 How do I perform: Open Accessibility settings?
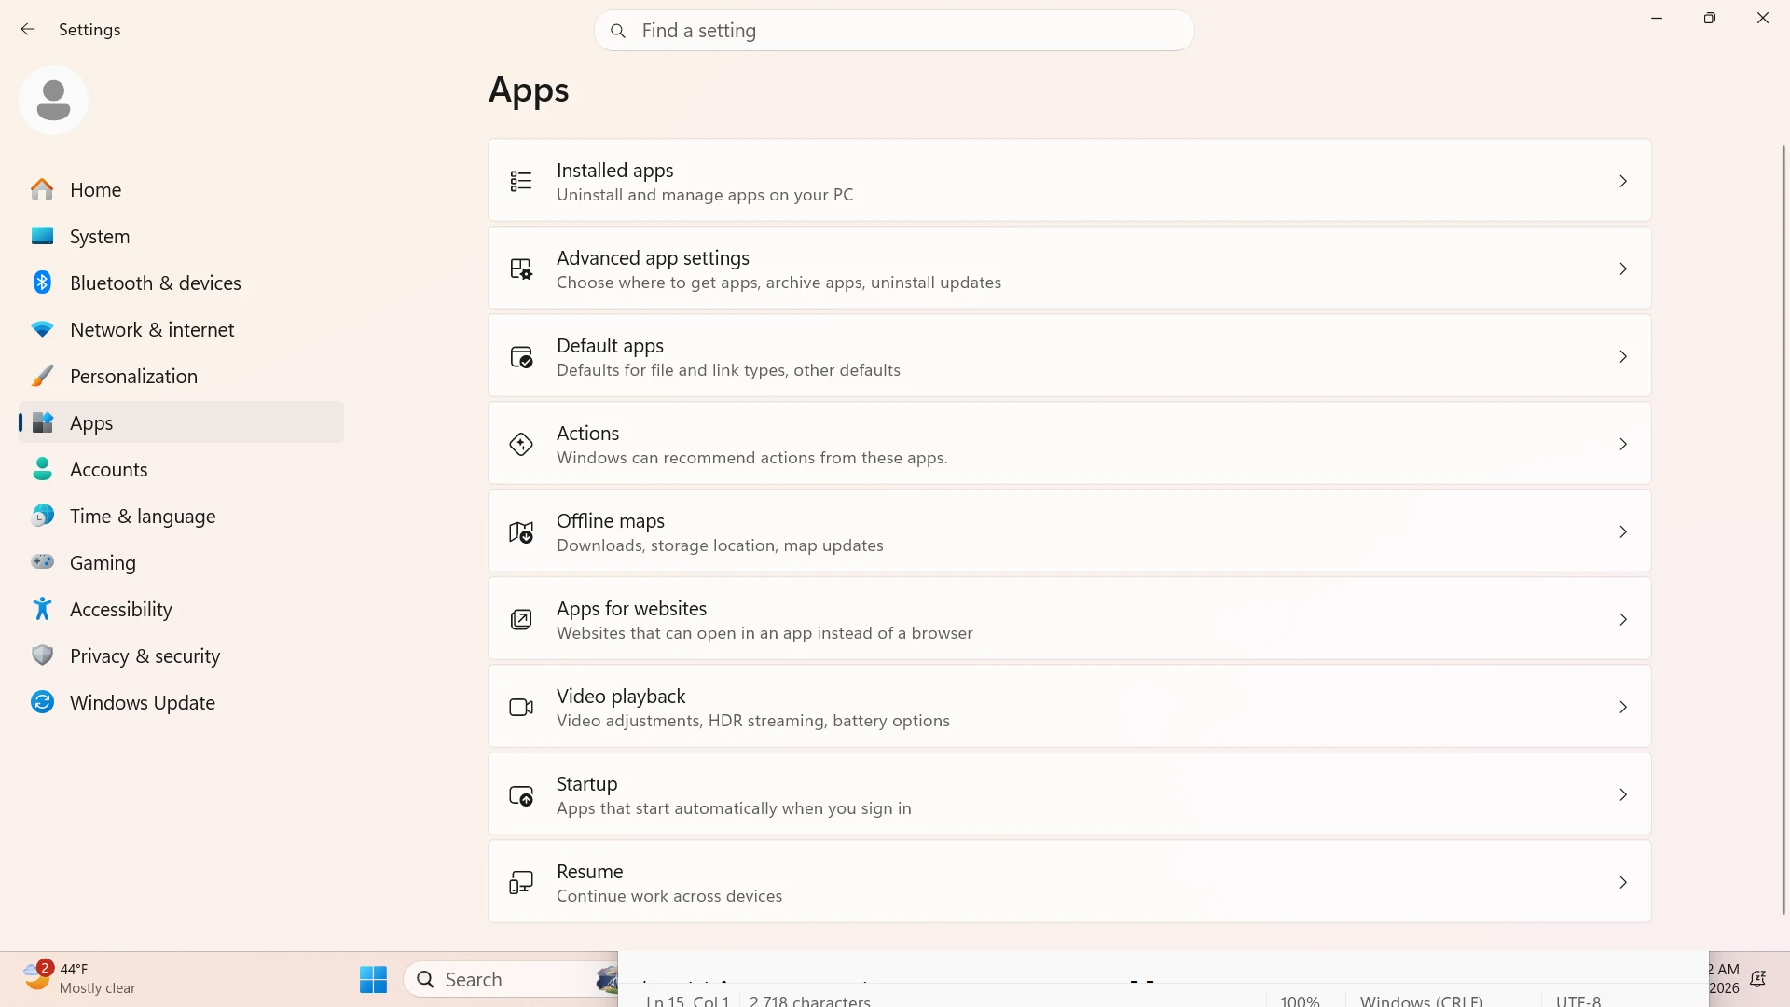181,609
